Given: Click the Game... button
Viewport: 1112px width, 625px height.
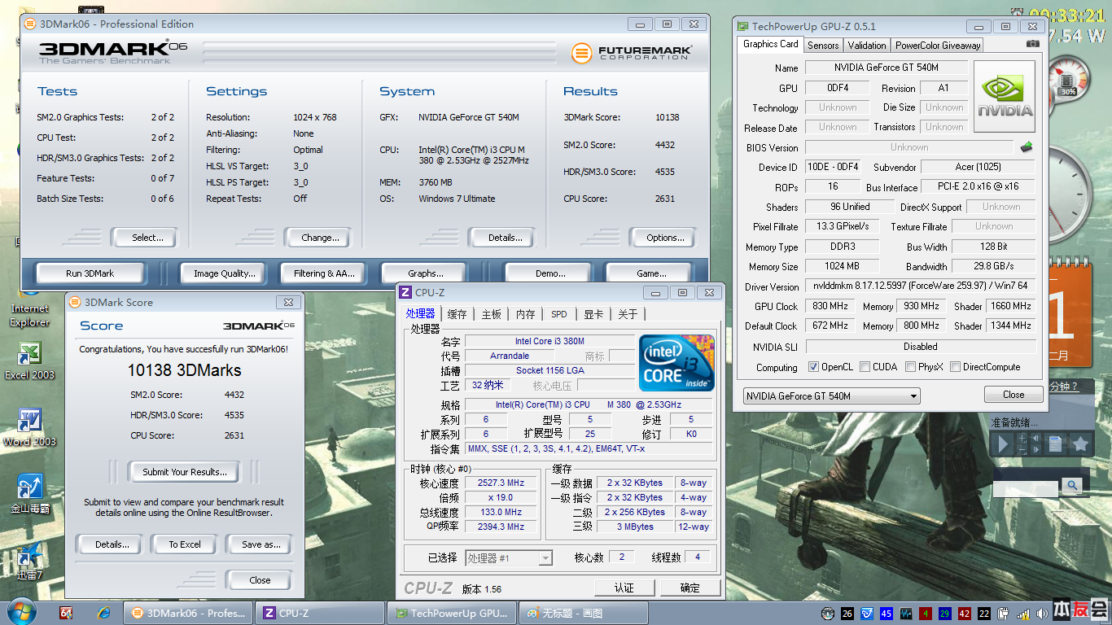Looking at the screenshot, I should 651,273.
